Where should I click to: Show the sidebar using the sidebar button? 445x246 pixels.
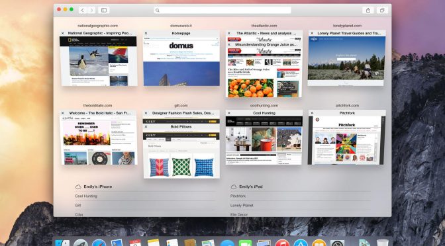104,10
